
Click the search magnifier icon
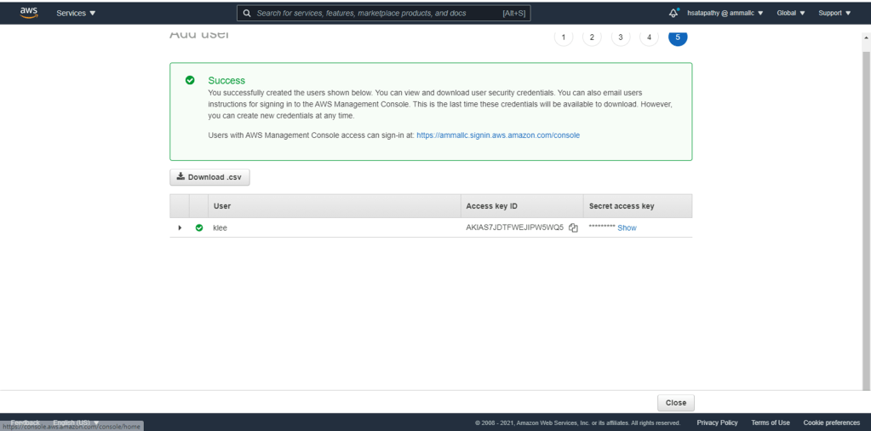247,14
